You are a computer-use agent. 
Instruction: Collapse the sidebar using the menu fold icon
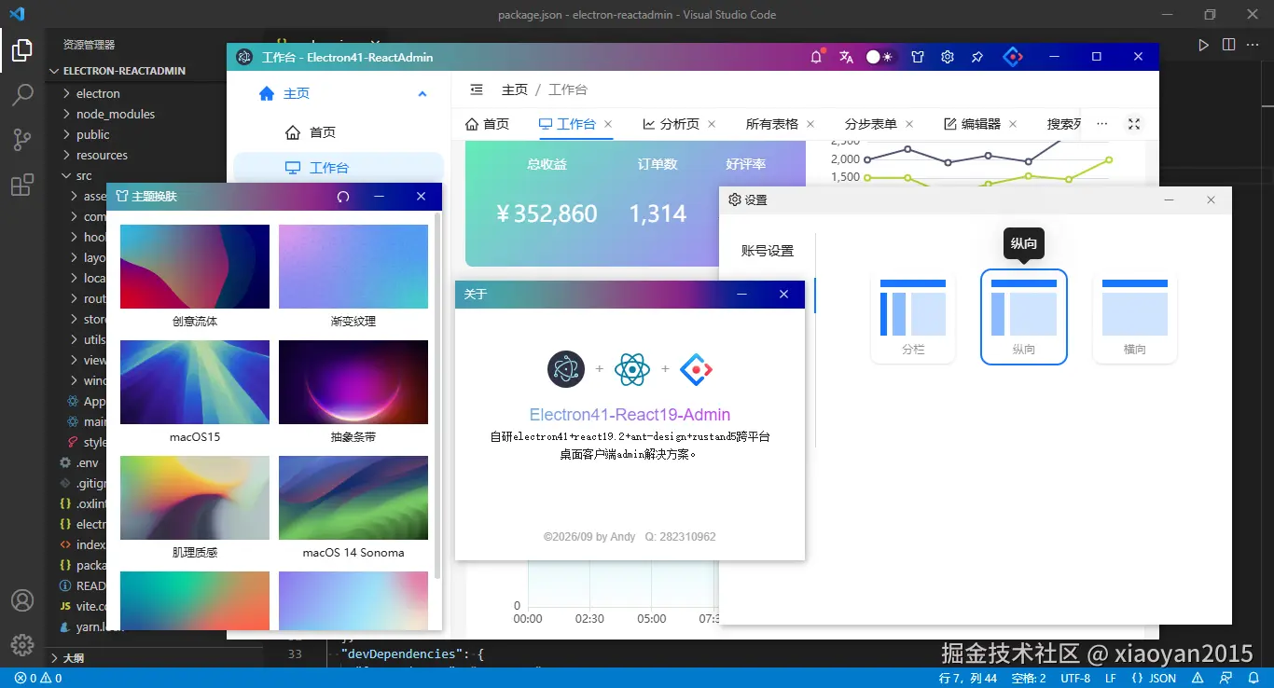477,89
